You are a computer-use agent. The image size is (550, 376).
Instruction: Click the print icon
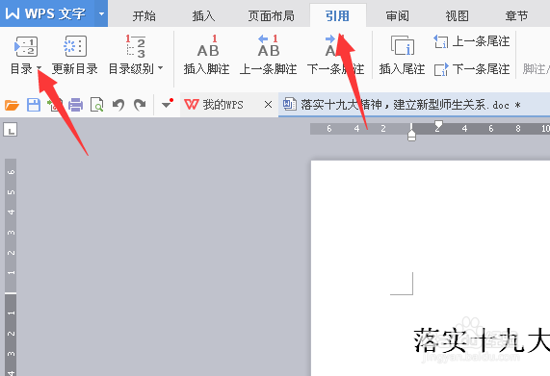click(75, 105)
